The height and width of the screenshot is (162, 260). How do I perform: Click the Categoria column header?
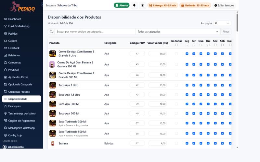tap(110, 43)
